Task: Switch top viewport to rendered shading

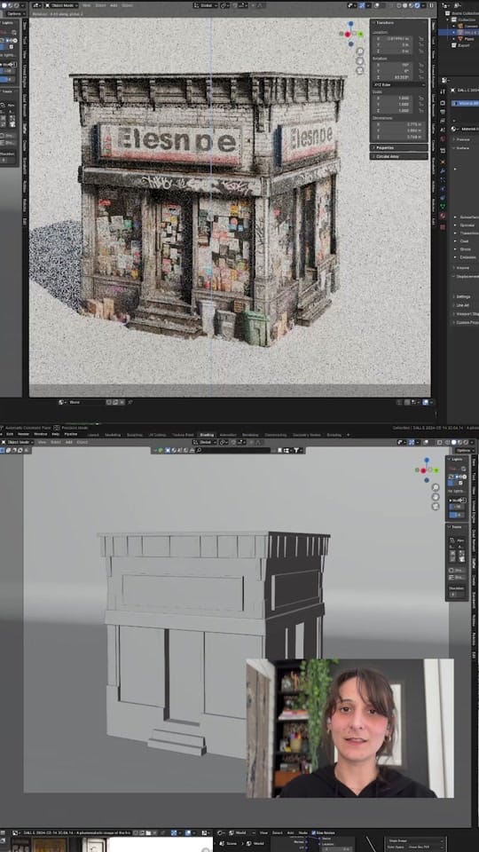Action: [x=417, y=5]
